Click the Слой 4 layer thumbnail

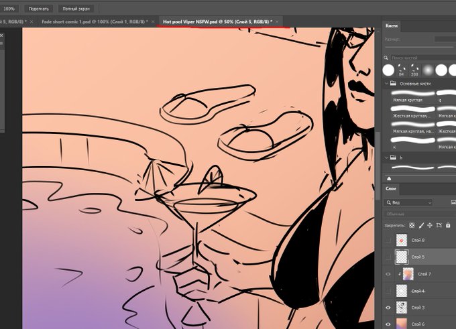tap(402, 291)
